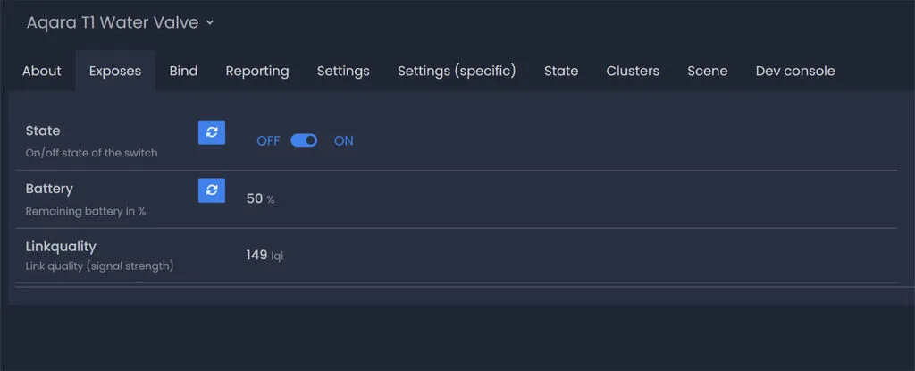Click 'On/off state of the switch' description
Screen dimensions: 915x371
tap(92, 153)
